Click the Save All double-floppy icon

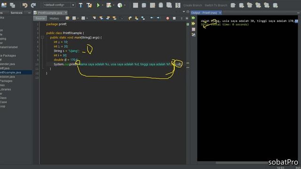(x=13, y=5)
